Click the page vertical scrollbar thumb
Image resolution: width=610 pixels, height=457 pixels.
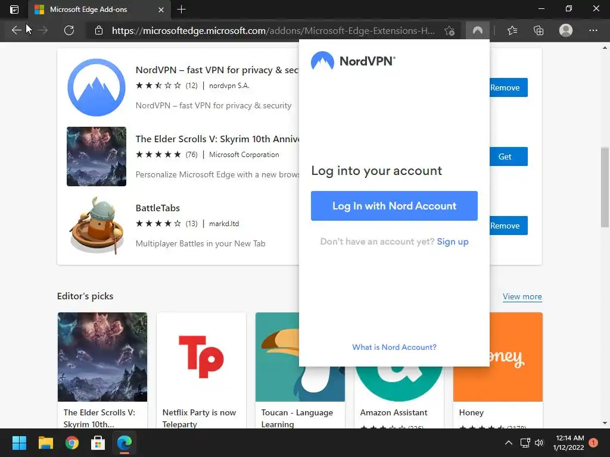(x=605, y=187)
